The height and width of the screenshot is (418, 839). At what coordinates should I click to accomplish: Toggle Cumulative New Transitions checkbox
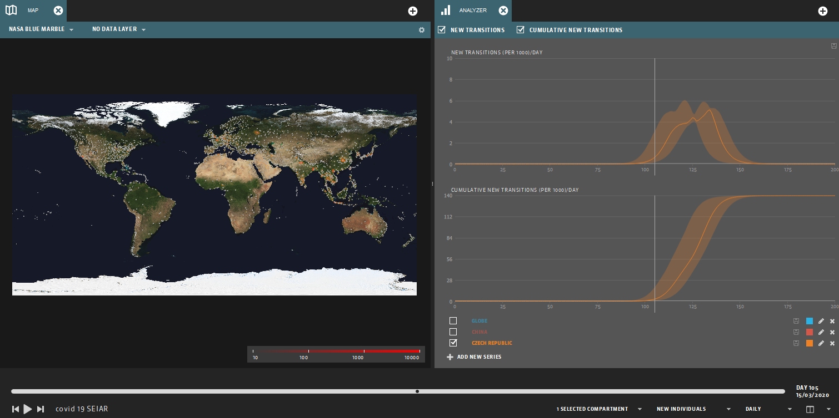521,30
